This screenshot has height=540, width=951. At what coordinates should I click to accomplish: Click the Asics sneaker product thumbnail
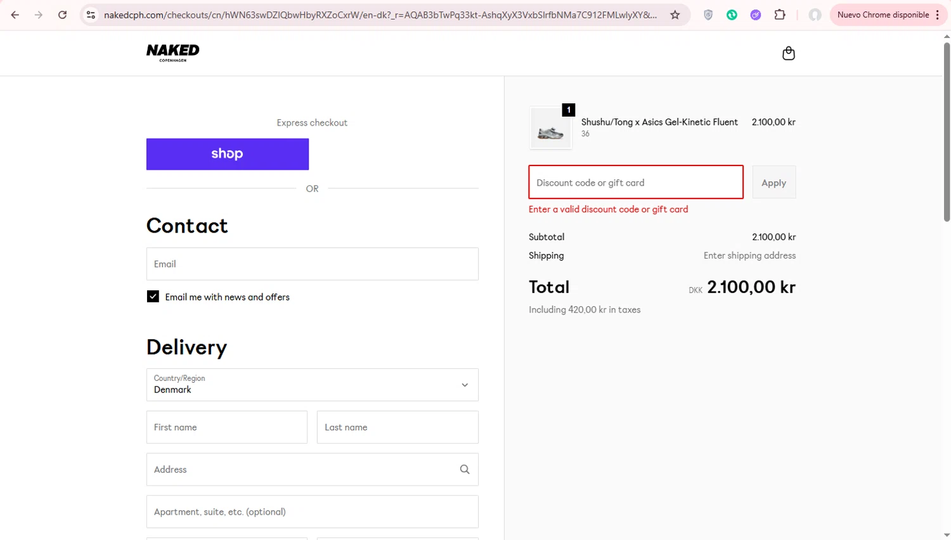point(550,129)
